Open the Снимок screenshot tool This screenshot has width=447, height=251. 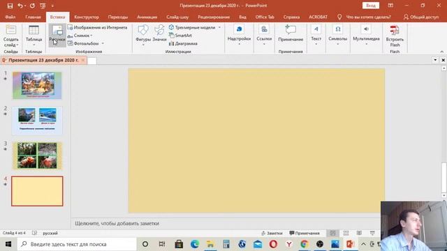[x=80, y=36]
